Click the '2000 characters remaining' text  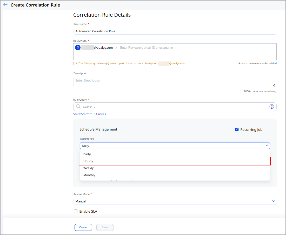point(260,91)
